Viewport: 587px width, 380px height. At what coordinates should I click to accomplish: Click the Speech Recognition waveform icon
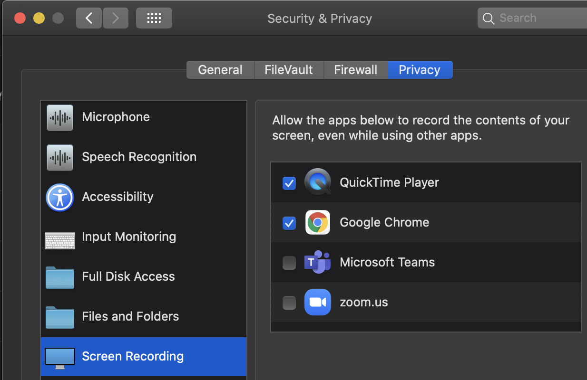pyautogui.click(x=60, y=157)
